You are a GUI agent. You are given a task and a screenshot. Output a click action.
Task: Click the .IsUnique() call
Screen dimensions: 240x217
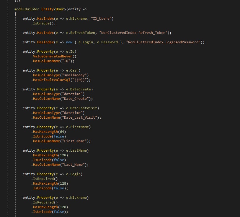(x=43, y=23)
